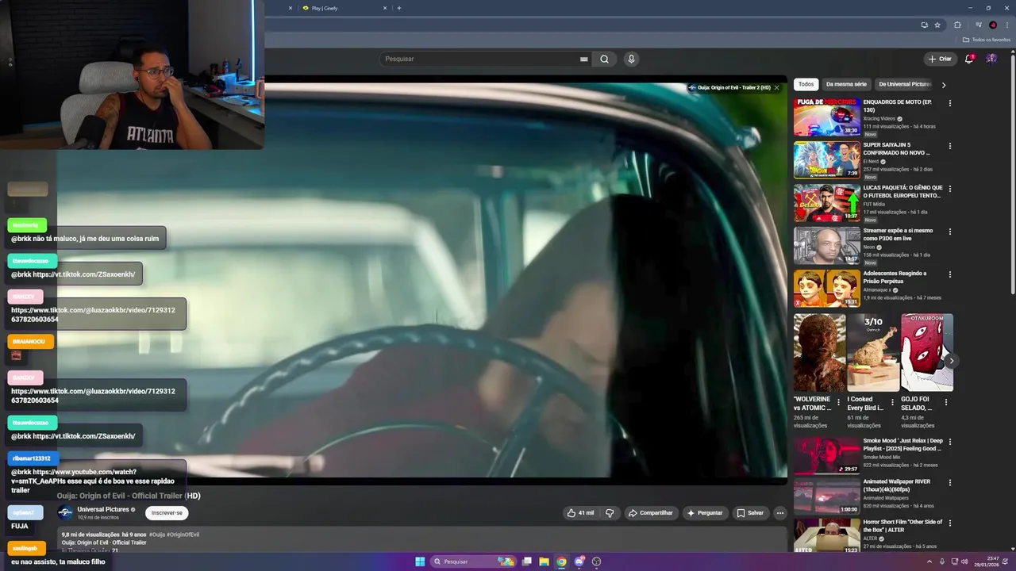Click the Salvar save button
1016x571 pixels.
pos(749,513)
